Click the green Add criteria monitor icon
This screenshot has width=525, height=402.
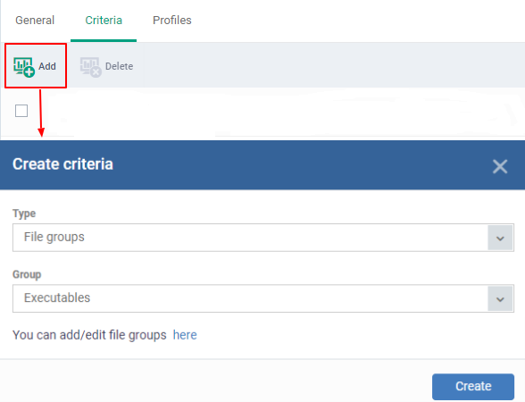tap(24, 67)
